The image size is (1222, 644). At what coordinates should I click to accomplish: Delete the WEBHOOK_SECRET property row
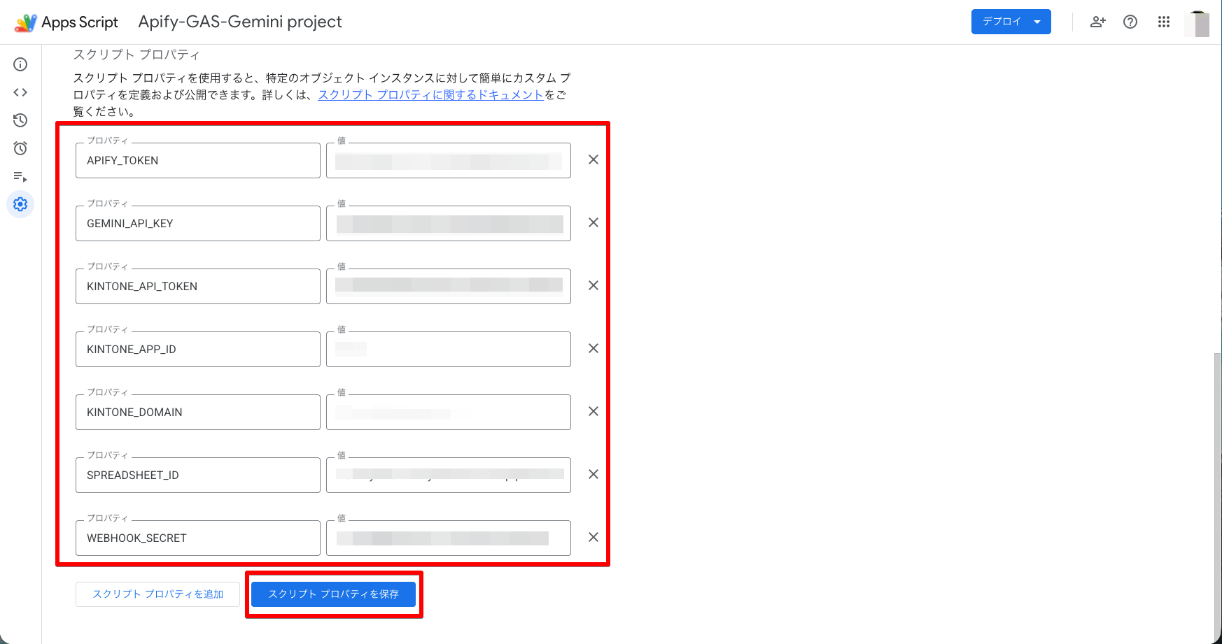pos(593,537)
